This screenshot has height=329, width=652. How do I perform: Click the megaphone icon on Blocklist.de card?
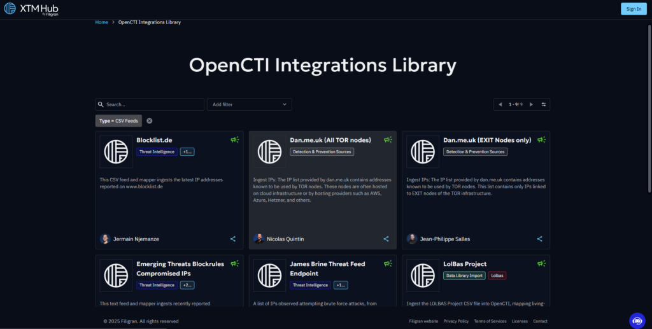click(235, 139)
